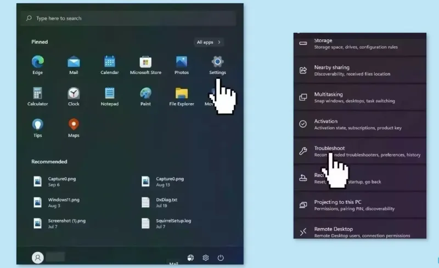Click the Multitasking windows icon
The width and height of the screenshot is (439, 268).
[303, 97]
